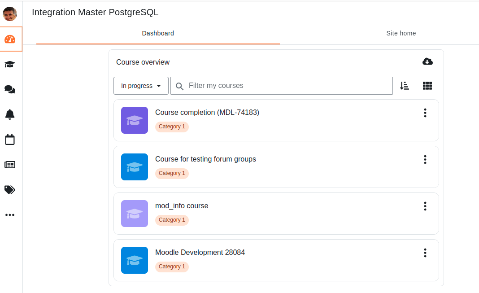Open the news/blog sidebar icon
The image size is (479, 293).
pyautogui.click(x=10, y=165)
